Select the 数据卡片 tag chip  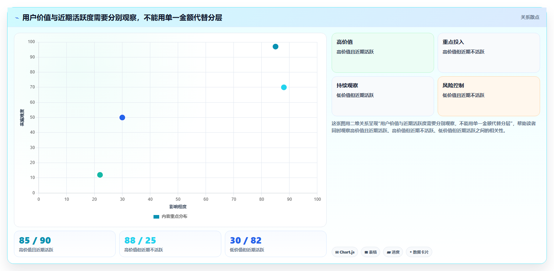[x=419, y=252]
